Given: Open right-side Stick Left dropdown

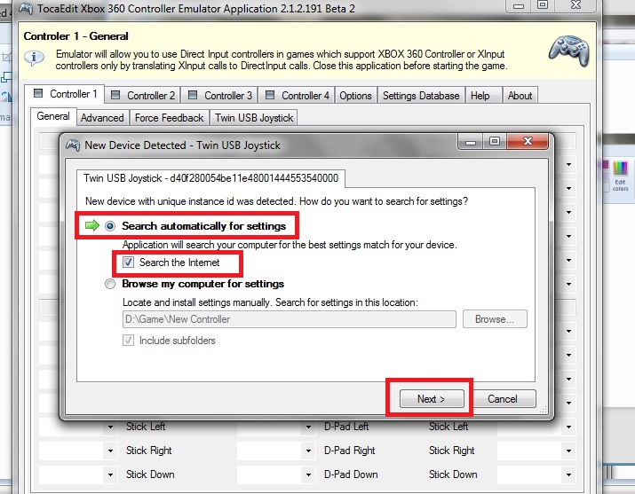Looking at the screenshot, I should [x=568, y=427].
